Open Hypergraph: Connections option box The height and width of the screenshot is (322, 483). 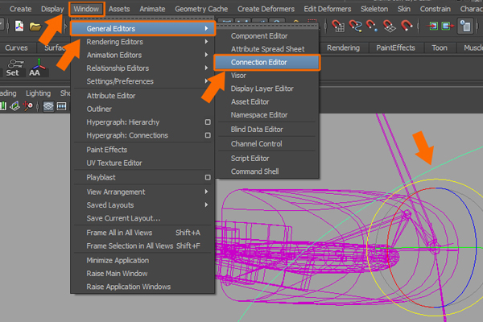point(208,135)
